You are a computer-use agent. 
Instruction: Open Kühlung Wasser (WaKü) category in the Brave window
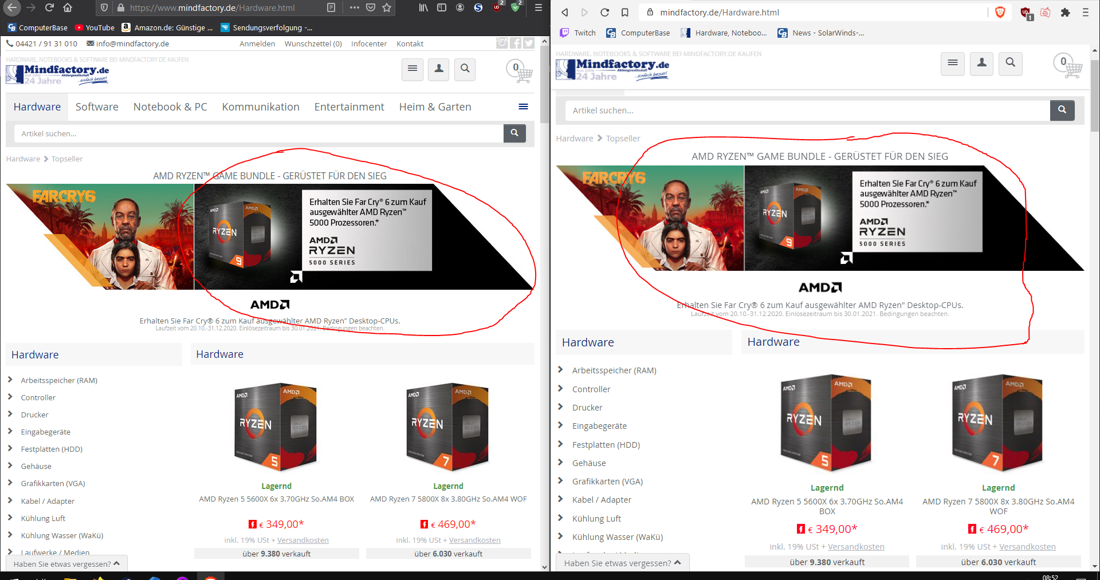coord(617,537)
